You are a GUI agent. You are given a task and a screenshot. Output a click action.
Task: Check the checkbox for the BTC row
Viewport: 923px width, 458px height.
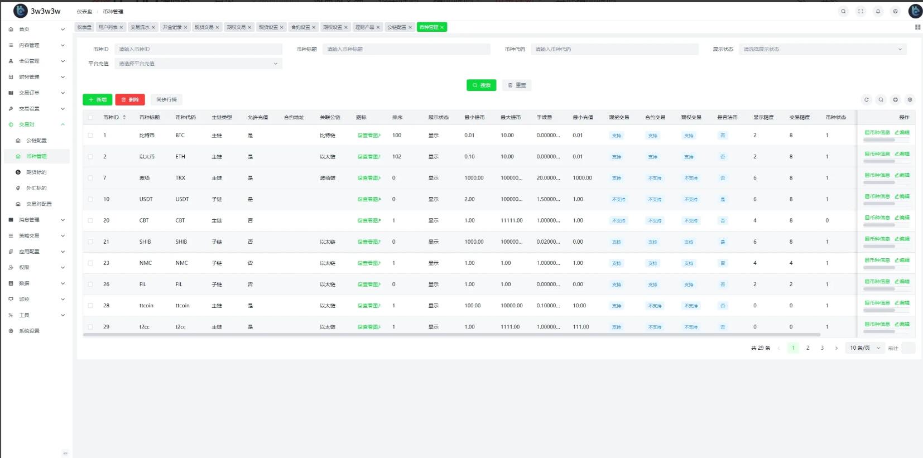tap(90, 136)
